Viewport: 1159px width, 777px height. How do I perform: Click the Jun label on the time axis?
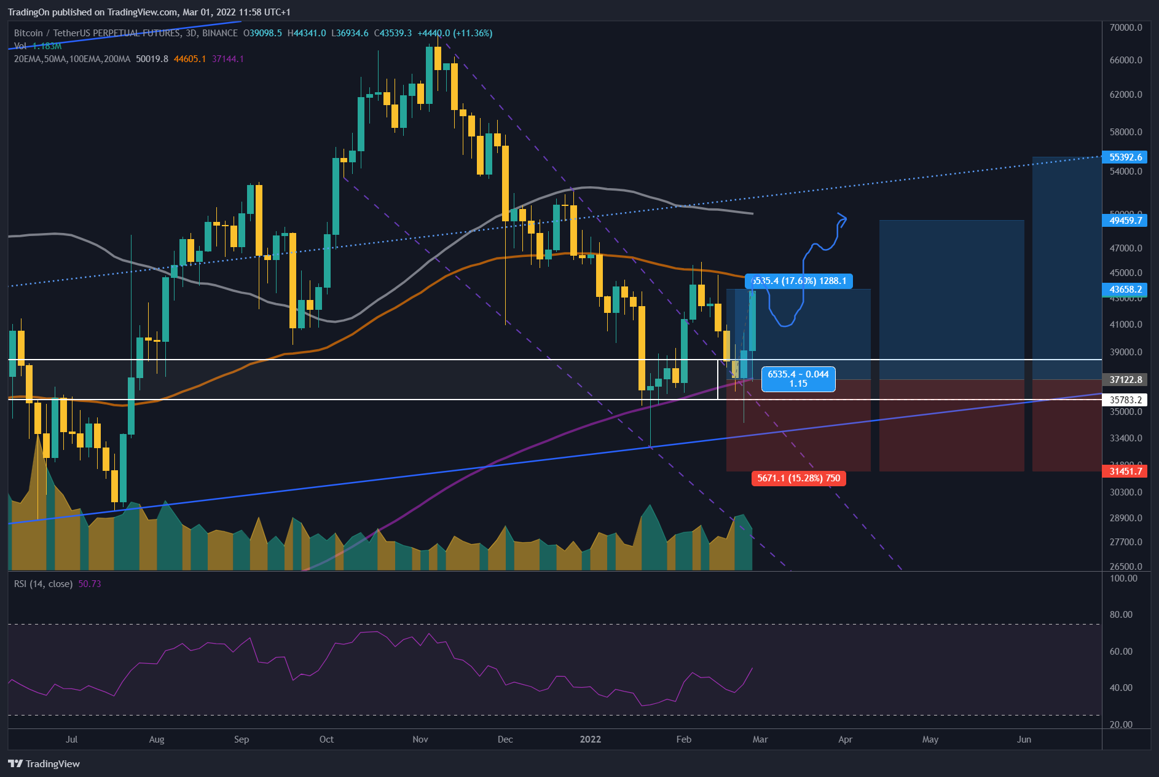pos(1024,739)
